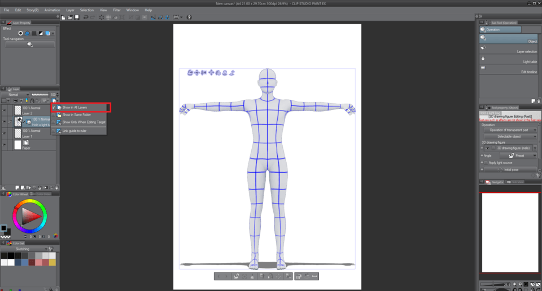Enable the Apply light source checkbox

click(486, 162)
